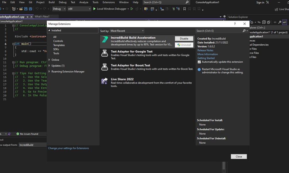The height and width of the screenshot is (173, 289).
Task: Open the Sort by Most Recent dropdown
Action: click(127, 31)
